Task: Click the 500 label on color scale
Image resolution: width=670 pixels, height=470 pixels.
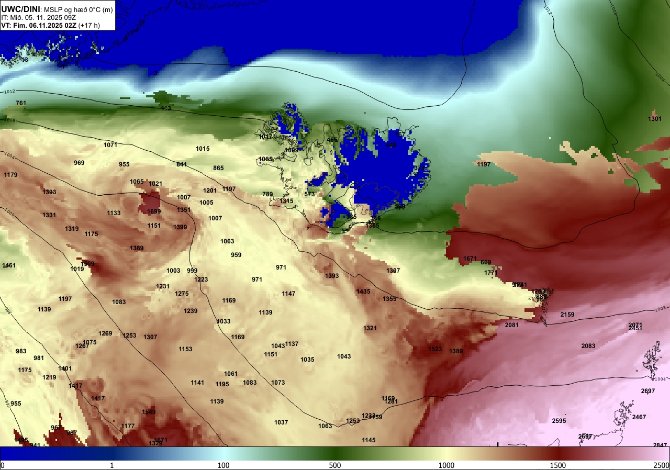Action: click(x=335, y=465)
